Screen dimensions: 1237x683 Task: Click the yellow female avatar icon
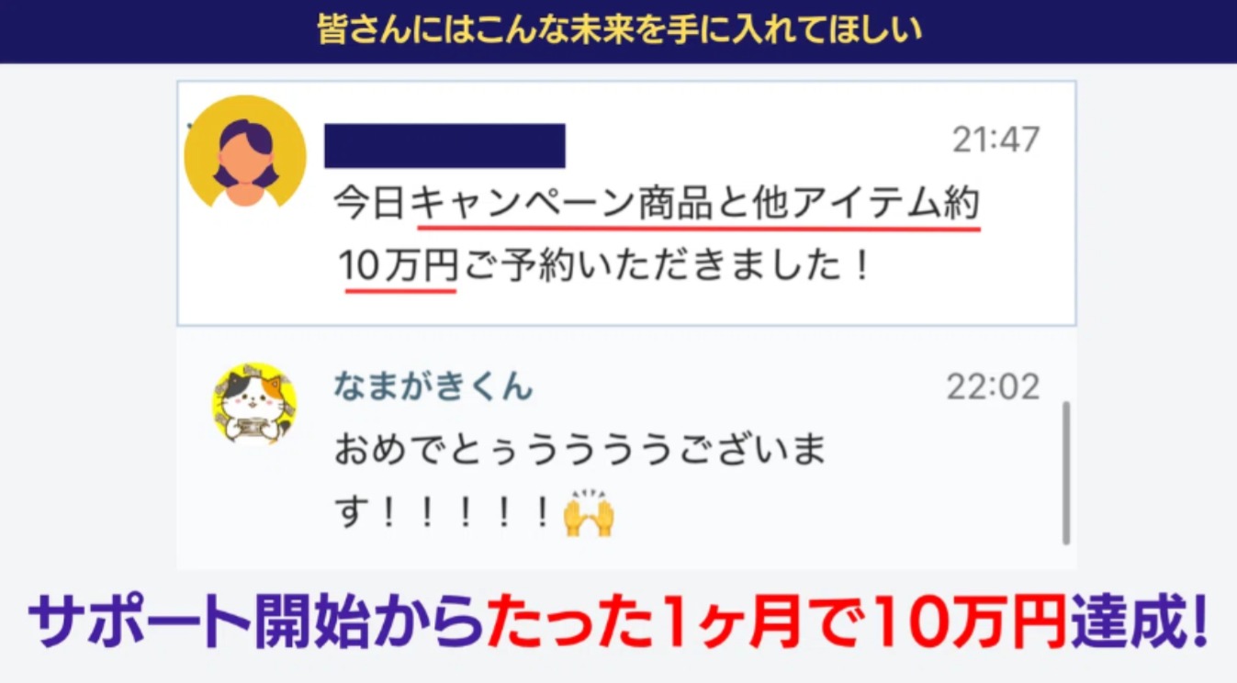click(244, 151)
